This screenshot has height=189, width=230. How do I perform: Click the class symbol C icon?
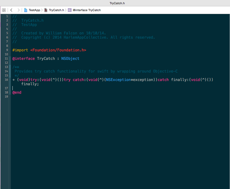tap(70, 10)
